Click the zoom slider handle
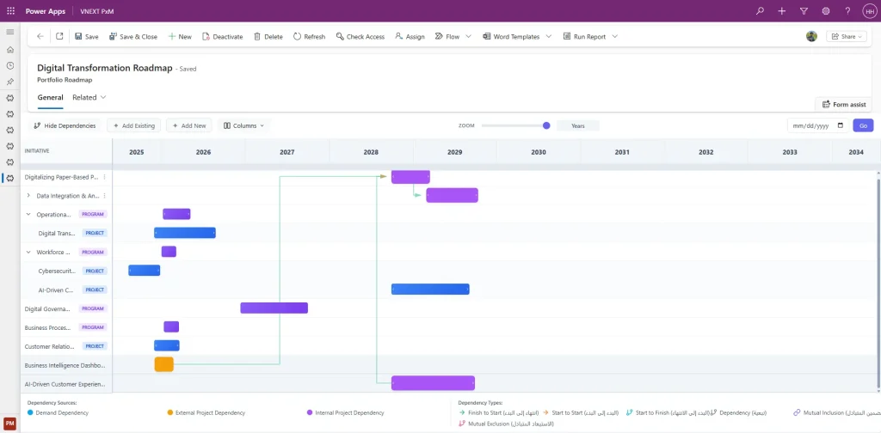Image resolution: width=881 pixels, height=433 pixels. click(546, 125)
